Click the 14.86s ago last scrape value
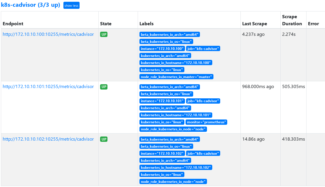 coord(253,139)
